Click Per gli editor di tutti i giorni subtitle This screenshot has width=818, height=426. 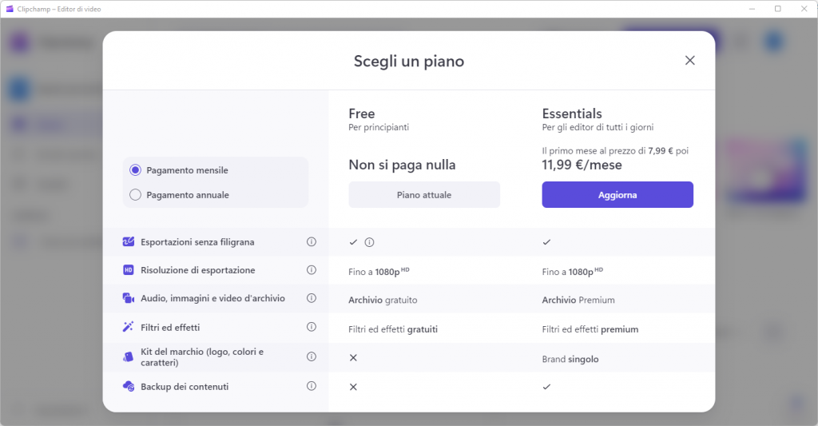tap(598, 127)
